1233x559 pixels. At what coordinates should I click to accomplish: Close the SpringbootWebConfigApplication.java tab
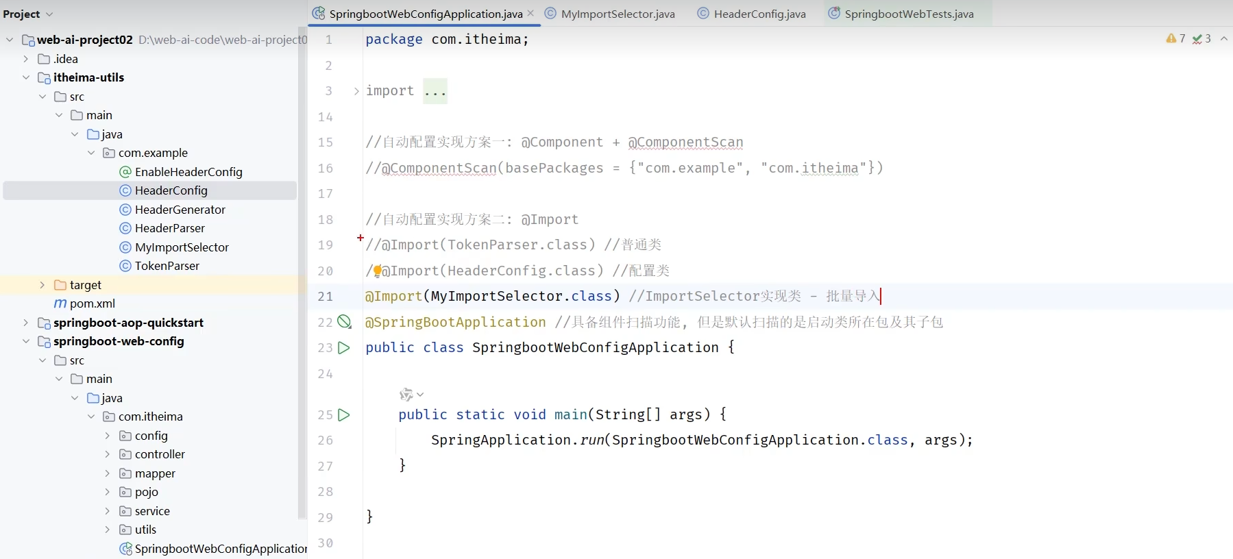click(x=530, y=13)
